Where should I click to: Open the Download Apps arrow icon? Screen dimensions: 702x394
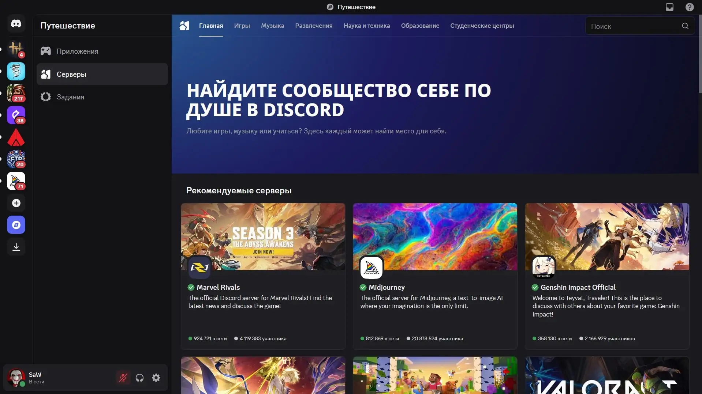[16, 247]
